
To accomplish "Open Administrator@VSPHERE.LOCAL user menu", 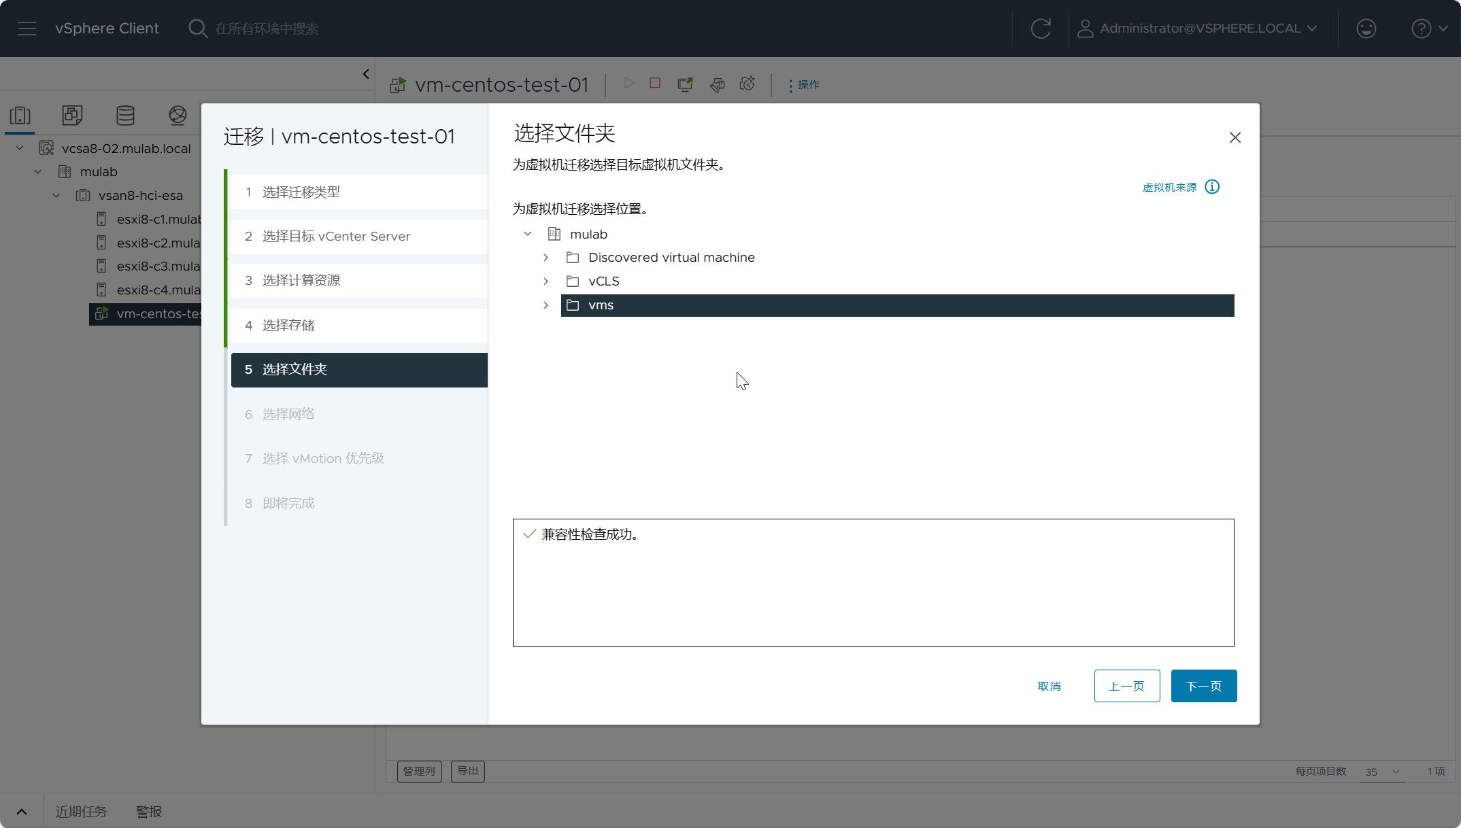I will tap(1198, 29).
